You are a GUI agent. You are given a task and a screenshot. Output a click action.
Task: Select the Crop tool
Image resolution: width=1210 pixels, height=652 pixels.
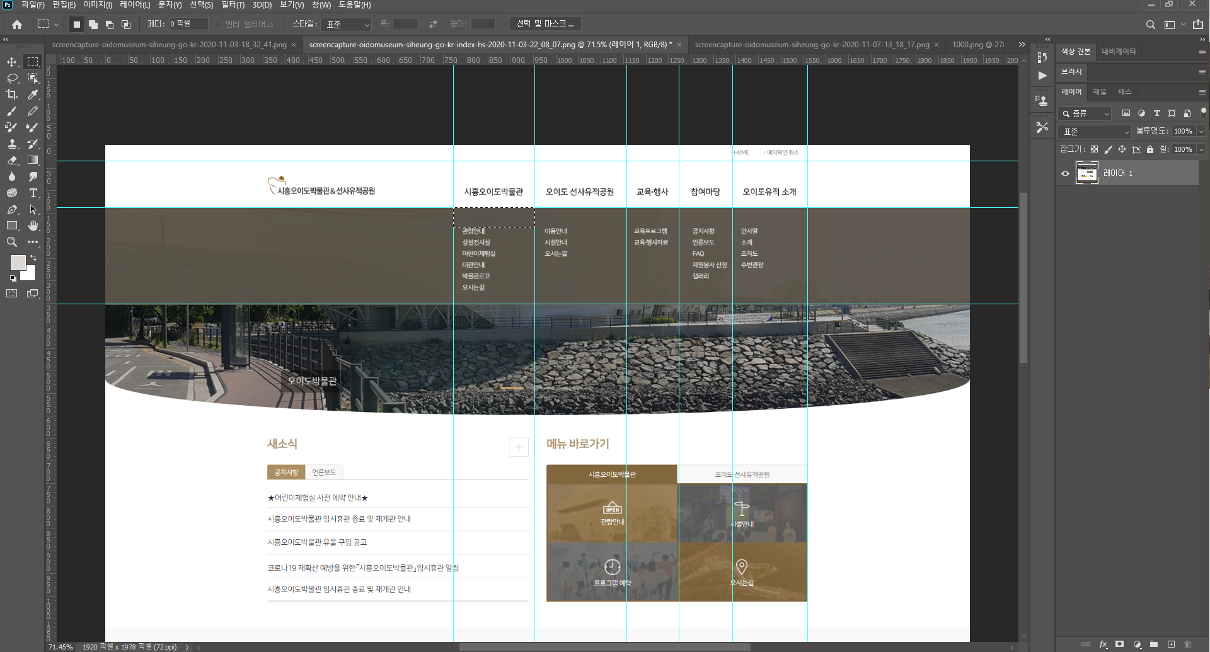12,94
